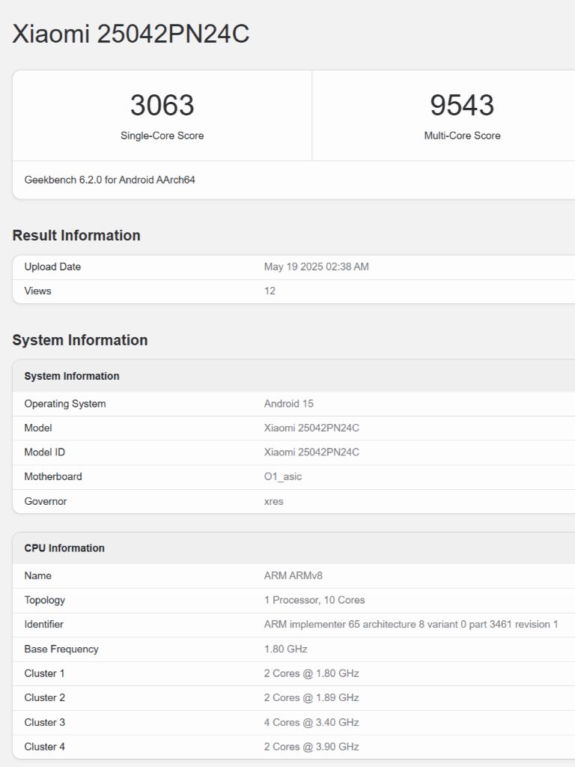This screenshot has width=575, height=767.
Task: Select Xiaomi 25042PN24C in the Model row
Action: point(311,428)
